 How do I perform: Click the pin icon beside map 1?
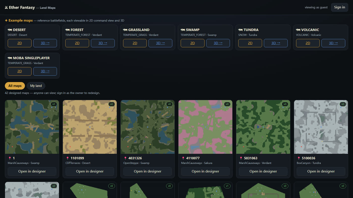(x=10, y=158)
